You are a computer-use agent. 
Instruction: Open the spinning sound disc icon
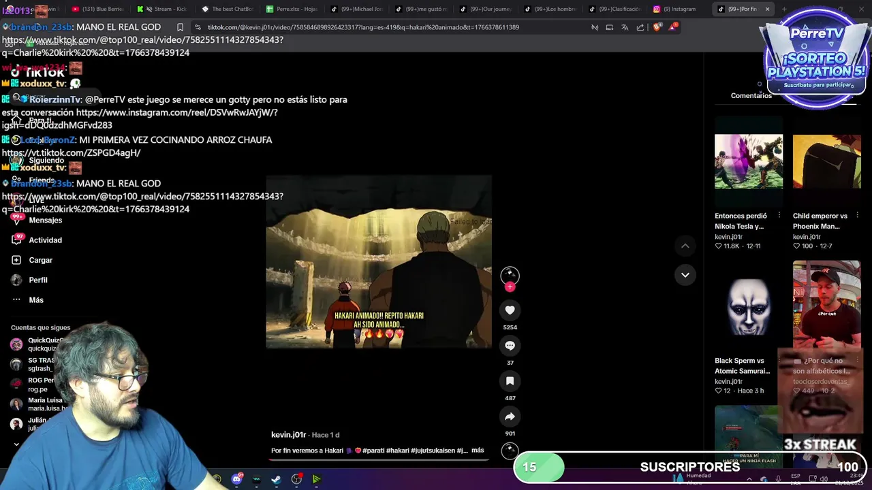[x=510, y=450]
